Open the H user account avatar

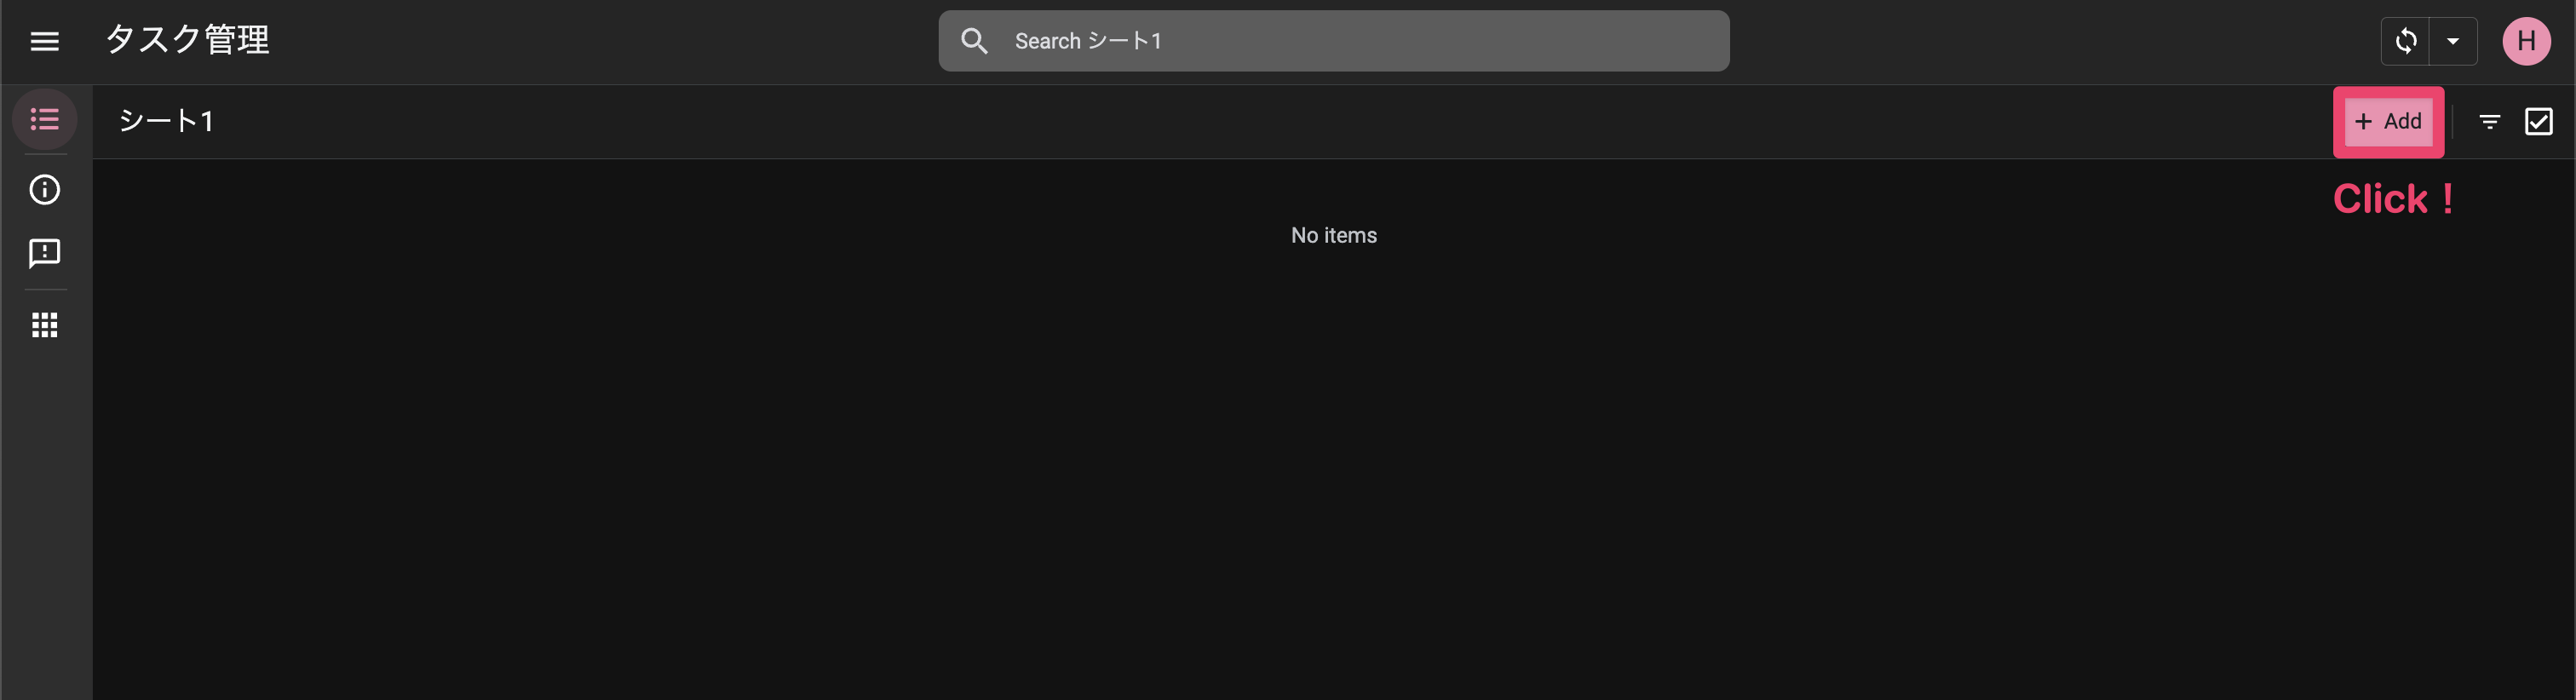coord(2526,41)
